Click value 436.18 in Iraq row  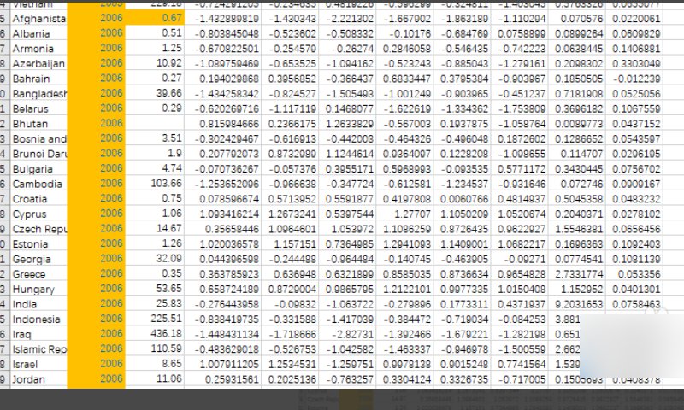155,334
